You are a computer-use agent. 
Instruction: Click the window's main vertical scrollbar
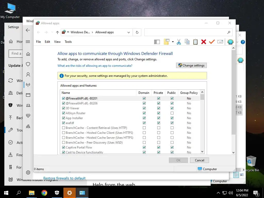(x=233, y=92)
